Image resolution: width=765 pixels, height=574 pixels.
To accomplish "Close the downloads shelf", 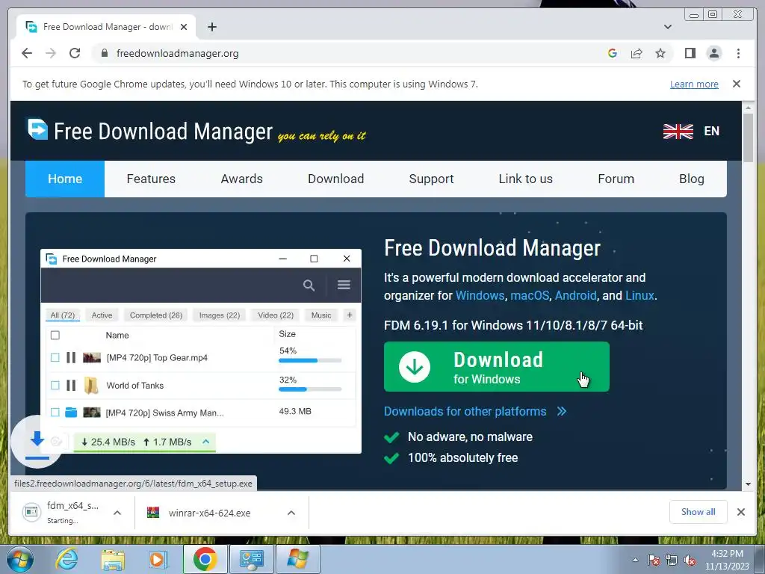I will [740, 512].
